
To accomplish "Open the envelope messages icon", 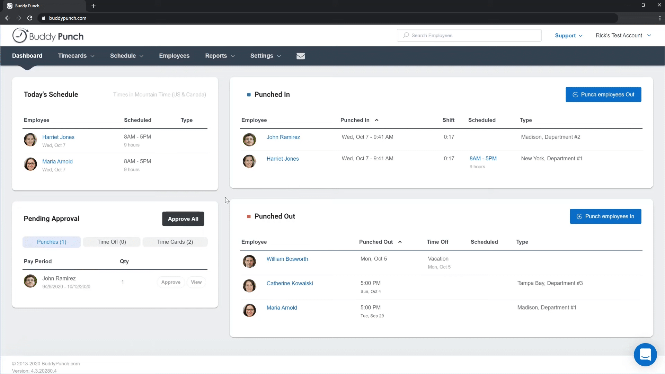I will point(300,56).
